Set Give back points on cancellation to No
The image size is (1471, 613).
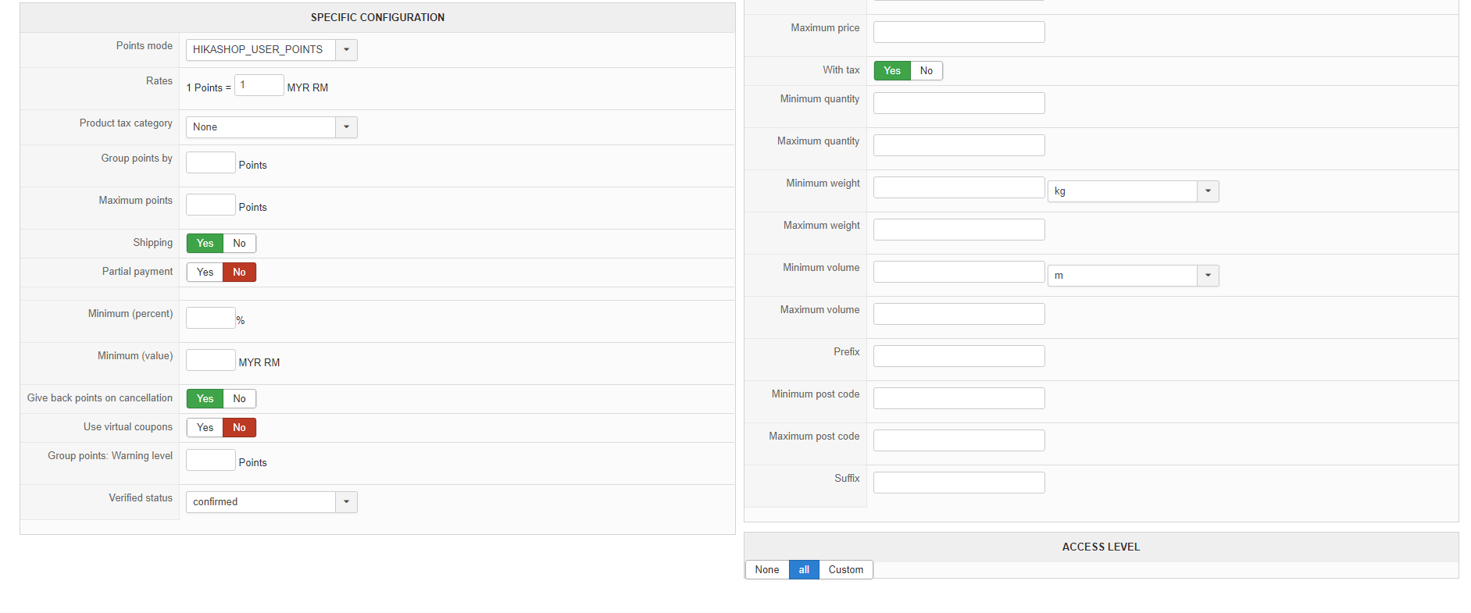239,399
